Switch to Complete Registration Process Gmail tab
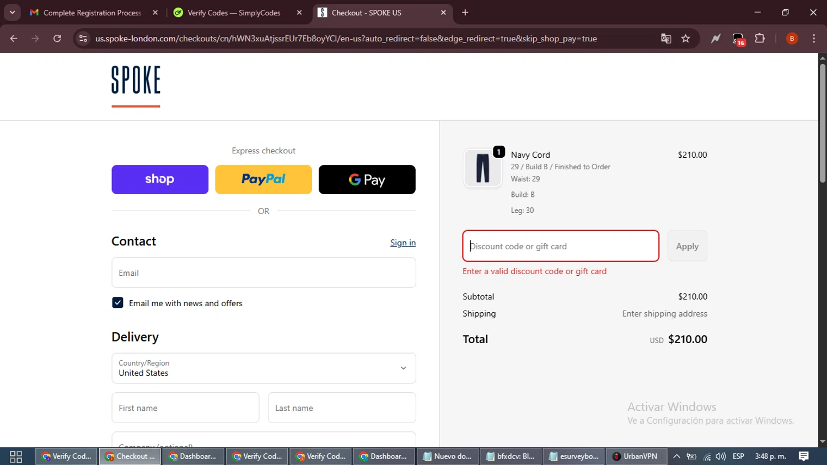 click(92, 13)
